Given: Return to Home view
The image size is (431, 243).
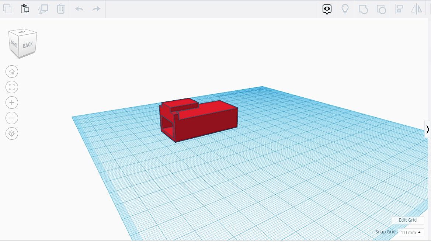Looking at the screenshot, I should tap(12, 72).
